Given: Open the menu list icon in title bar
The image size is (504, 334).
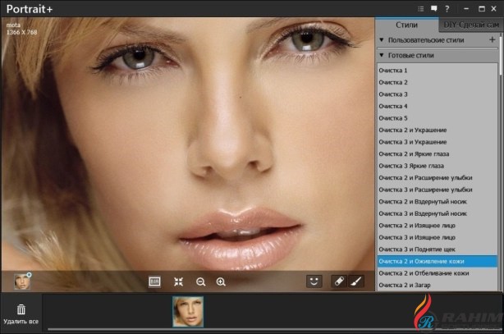Looking at the screenshot, I should (x=422, y=8).
